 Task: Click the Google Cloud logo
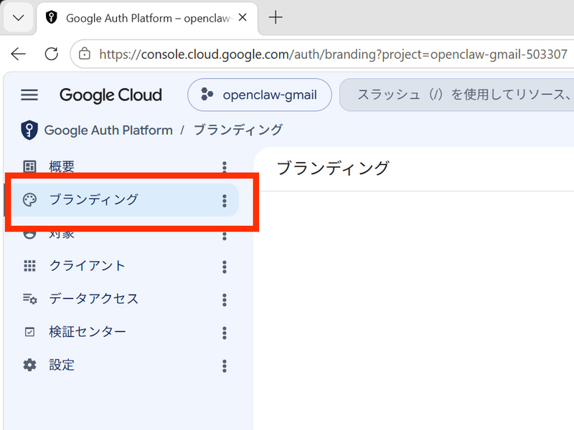pyautogui.click(x=110, y=95)
